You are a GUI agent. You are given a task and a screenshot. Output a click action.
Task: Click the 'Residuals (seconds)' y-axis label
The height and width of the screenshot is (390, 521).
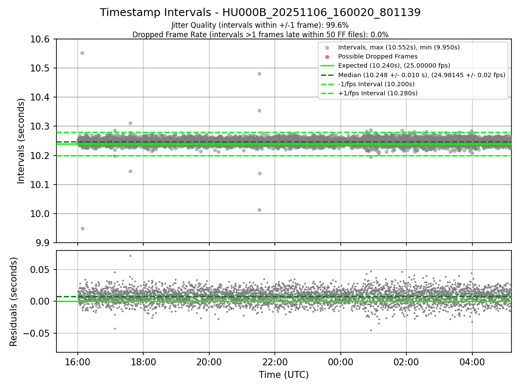pyautogui.click(x=13, y=302)
